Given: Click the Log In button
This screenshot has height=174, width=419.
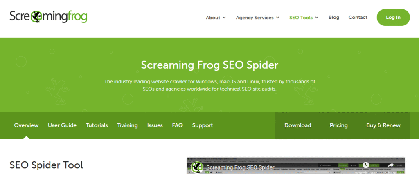Looking at the screenshot, I should [393, 17].
